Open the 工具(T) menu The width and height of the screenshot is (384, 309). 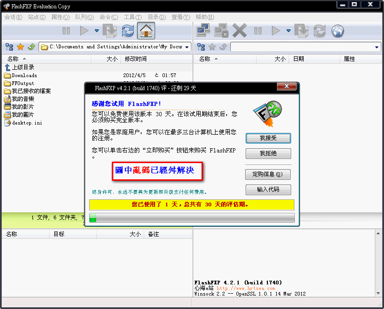(132, 17)
